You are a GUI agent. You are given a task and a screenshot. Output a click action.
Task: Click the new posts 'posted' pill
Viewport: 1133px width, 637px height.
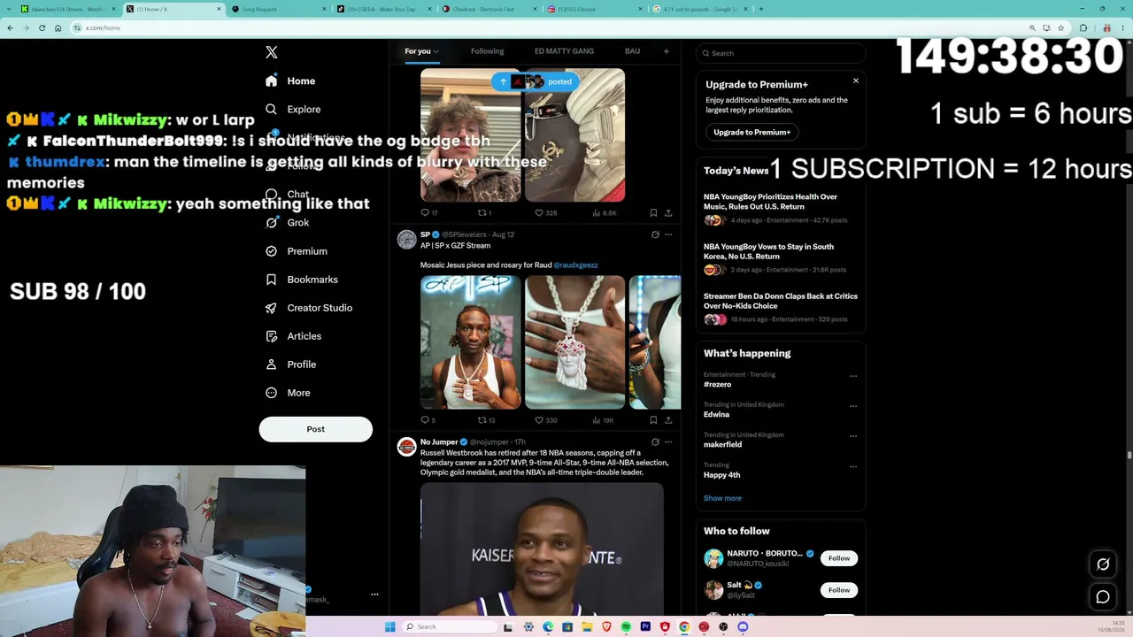535,81
